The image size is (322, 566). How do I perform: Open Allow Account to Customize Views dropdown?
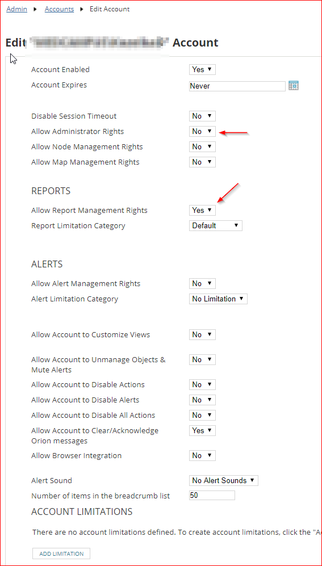202,335
